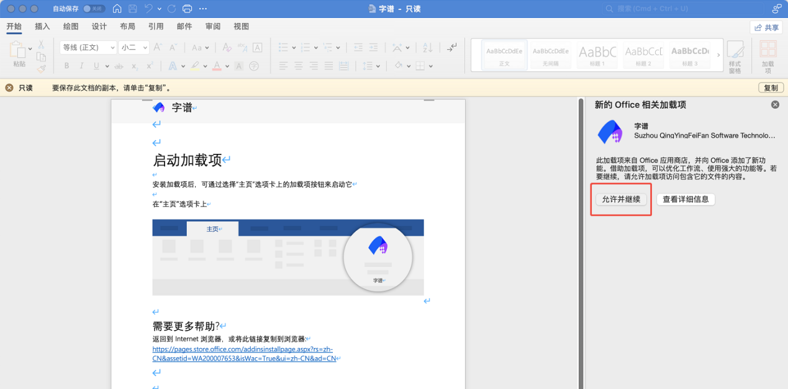The height and width of the screenshot is (389, 788).
Task: Click the Undo arrow icon
Action: (x=148, y=9)
